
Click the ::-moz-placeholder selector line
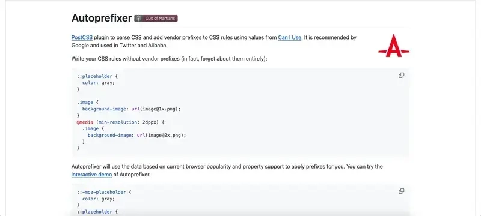104,192
